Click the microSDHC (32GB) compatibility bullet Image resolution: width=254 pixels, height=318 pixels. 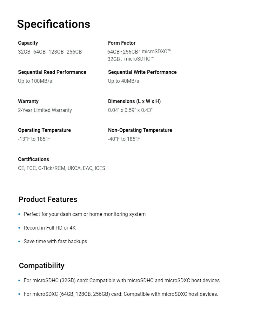(122, 280)
